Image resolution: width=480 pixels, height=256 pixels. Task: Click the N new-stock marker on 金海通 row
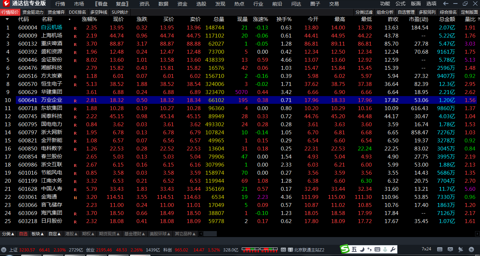click(75, 197)
